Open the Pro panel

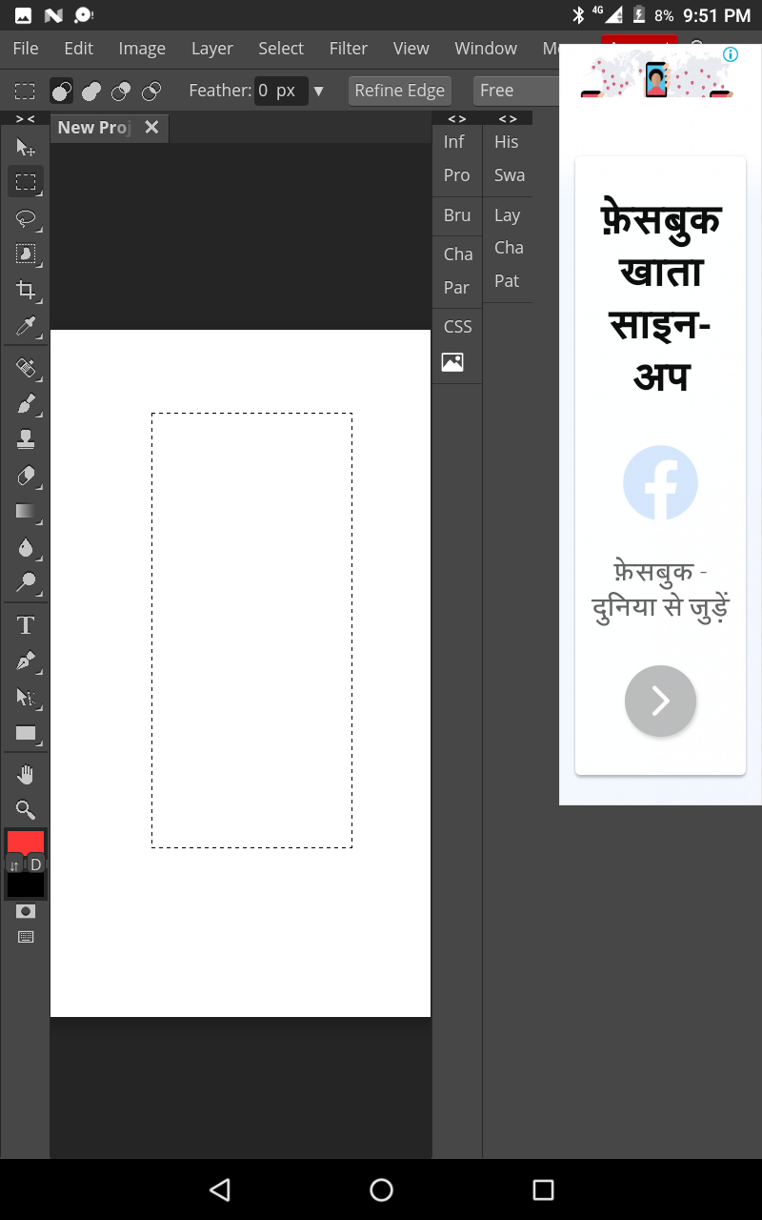point(457,175)
